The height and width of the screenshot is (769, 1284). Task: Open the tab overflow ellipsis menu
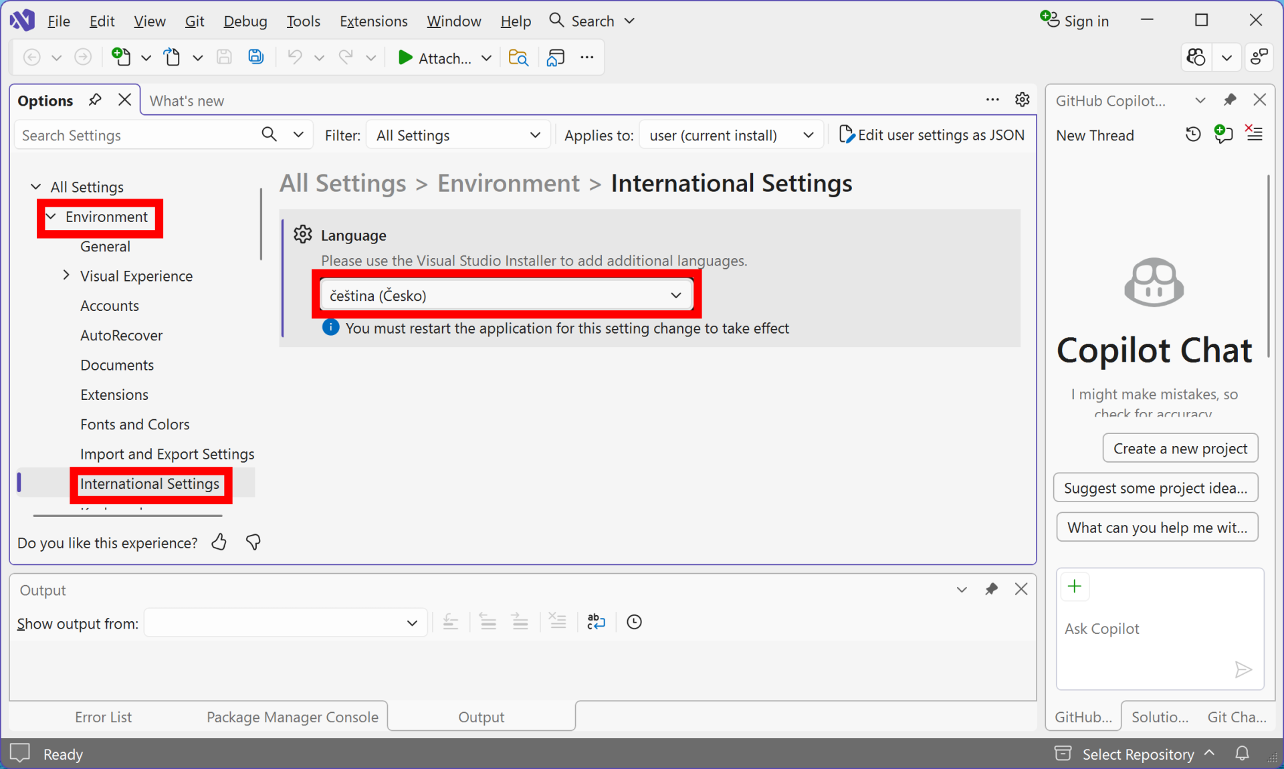[992, 100]
